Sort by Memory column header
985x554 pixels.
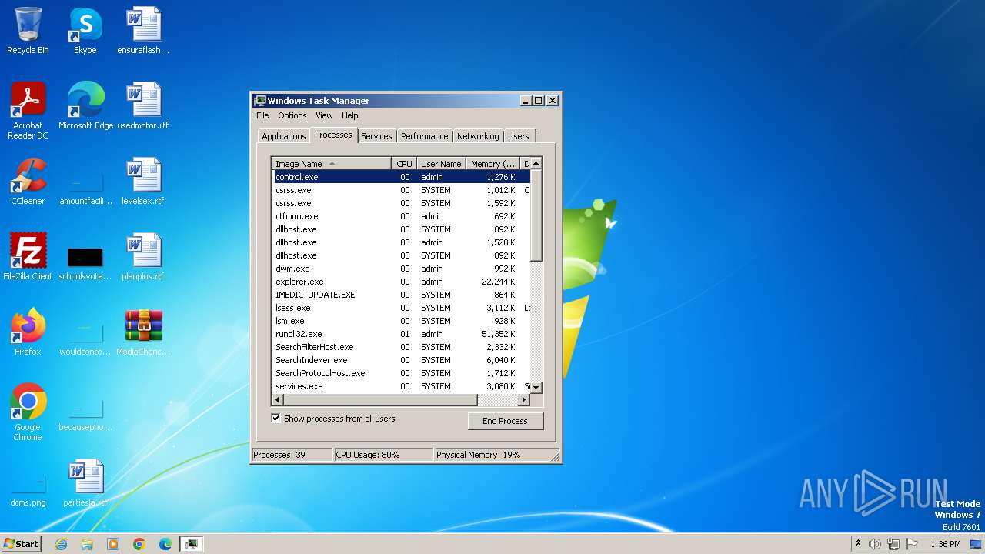493,164
